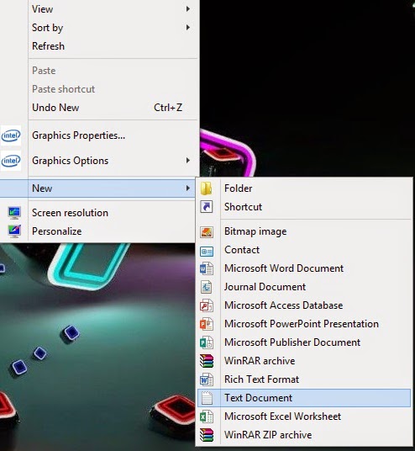The width and height of the screenshot is (415, 451).
Task: Open the New submenu arrow
Action: (x=188, y=188)
